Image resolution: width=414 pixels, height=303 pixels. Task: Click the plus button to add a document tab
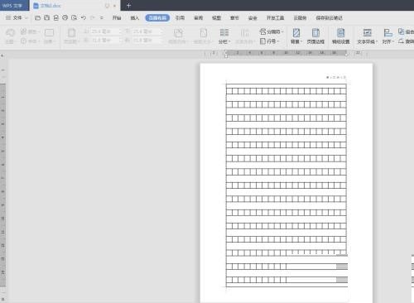coord(128,5)
